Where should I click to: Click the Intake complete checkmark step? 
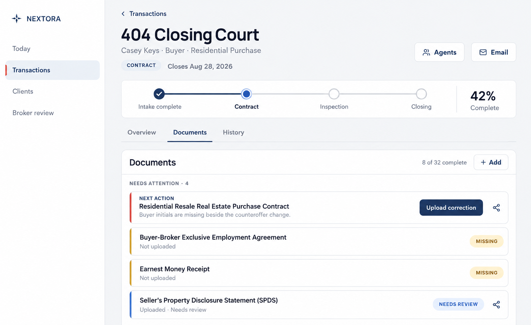tap(159, 94)
